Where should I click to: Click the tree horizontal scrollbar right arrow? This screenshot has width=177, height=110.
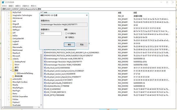39,107
